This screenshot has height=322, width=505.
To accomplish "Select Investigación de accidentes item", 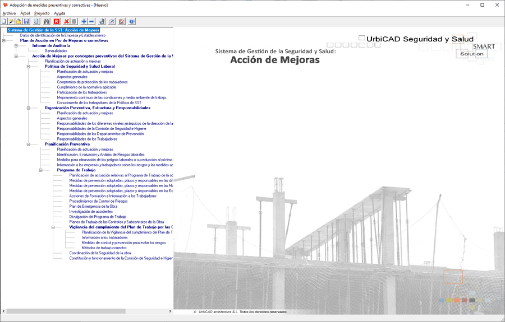I will pos(91,212).
